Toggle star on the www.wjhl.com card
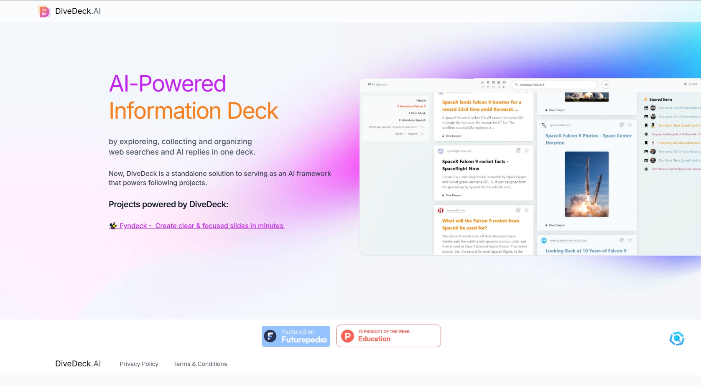The image size is (701, 386). coord(527,210)
